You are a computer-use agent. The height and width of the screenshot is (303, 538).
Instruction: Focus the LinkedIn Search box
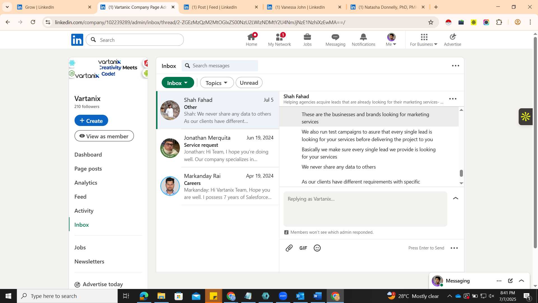coord(135,40)
